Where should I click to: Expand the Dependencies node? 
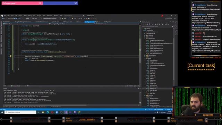coord(145,34)
